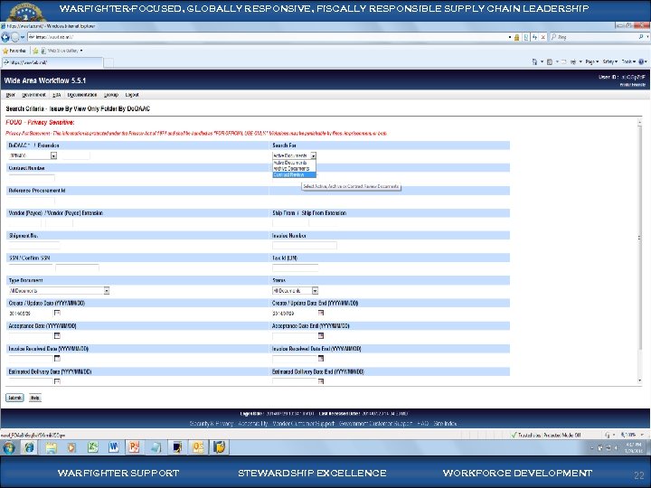Click the Windows Start orb

click(9, 447)
